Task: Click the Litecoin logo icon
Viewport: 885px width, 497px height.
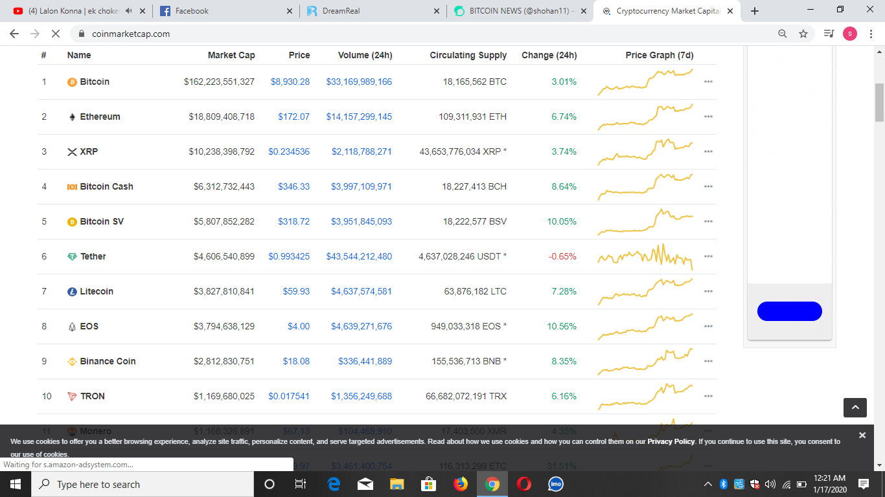Action: pyautogui.click(x=73, y=292)
